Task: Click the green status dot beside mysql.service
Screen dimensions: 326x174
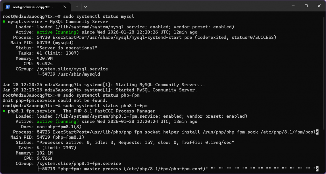Action: point(4,22)
